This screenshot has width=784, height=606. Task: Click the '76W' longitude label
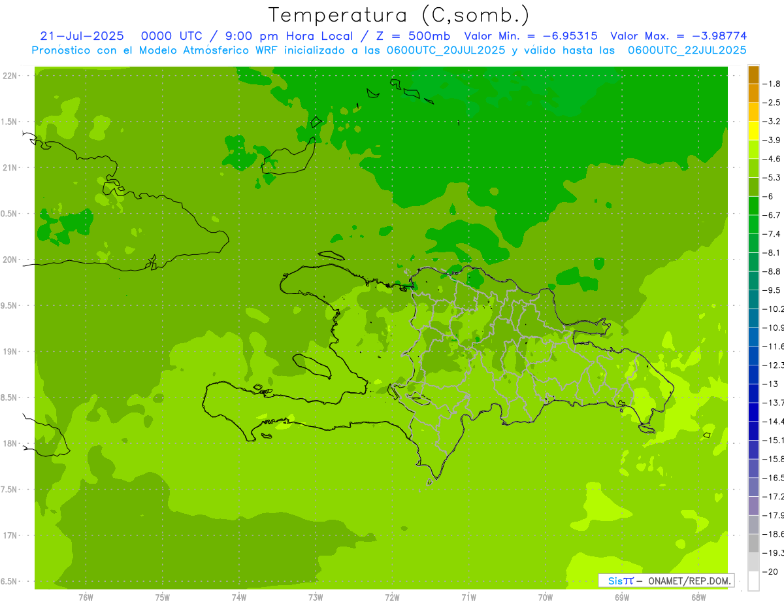tap(86, 597)
